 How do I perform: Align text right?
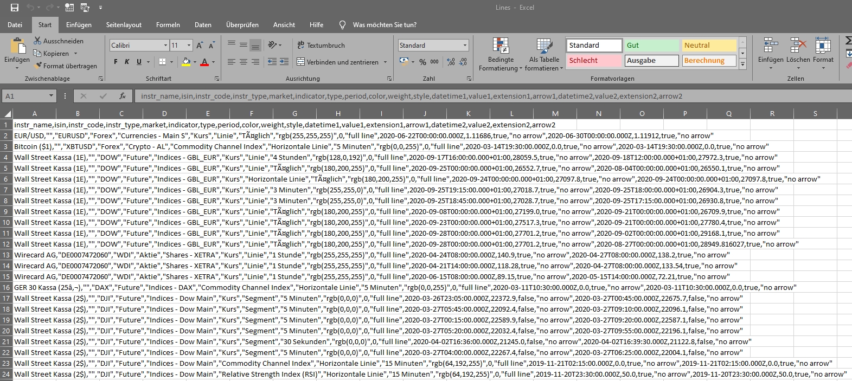click(255, 62)
